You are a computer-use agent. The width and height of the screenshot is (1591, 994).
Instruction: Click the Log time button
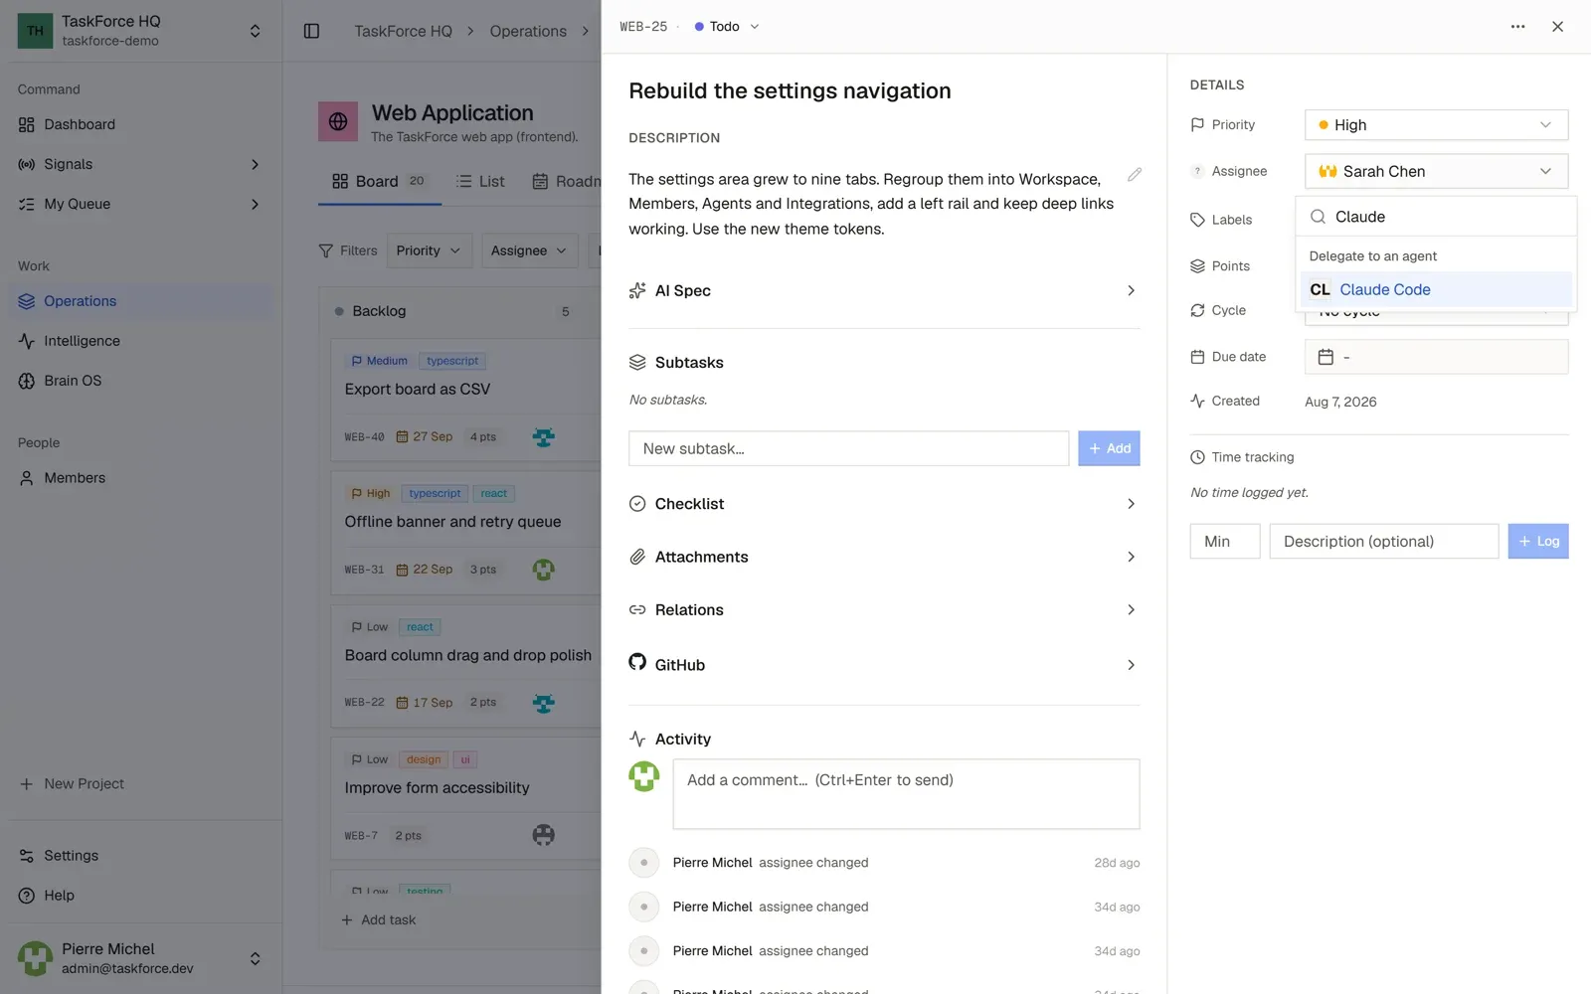click(x=1538, y=542)
